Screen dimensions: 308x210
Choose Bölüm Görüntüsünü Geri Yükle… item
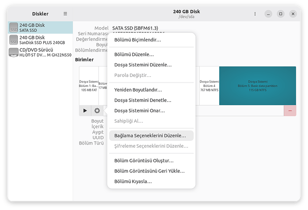point(149,171)
